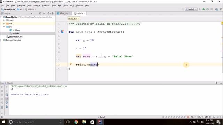Collapse the src folder node
The width and height of the screenshot is (223, 125).
click(x=4, y=27)
